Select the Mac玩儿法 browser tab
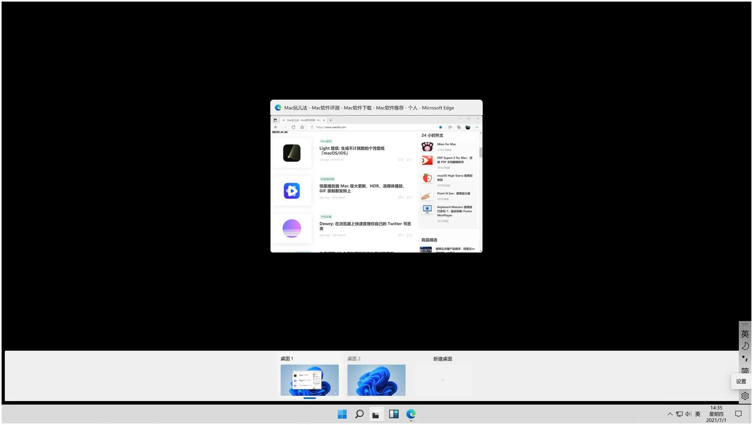Screen dimensions: 753x425 point(304,120)
